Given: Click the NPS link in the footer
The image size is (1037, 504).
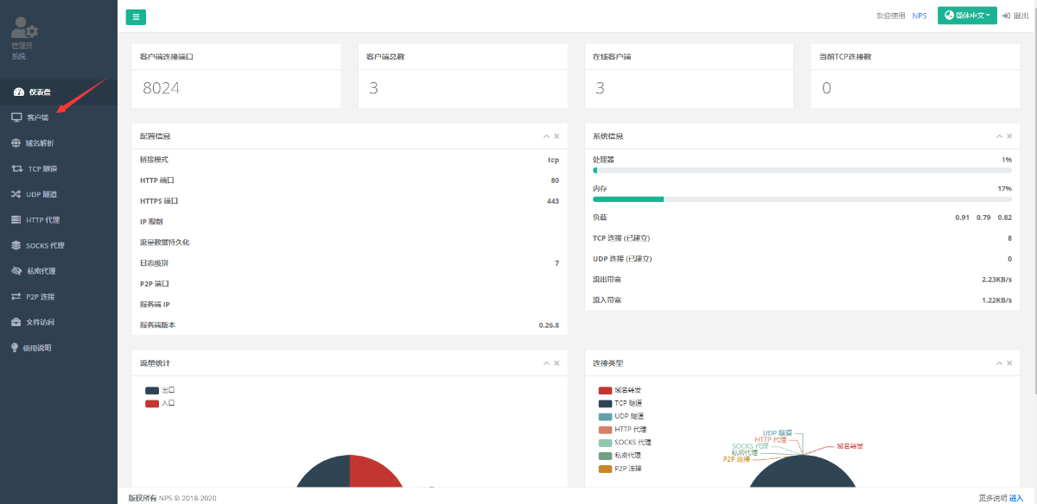Looking at the screenshot, I should tap(165, 498).
